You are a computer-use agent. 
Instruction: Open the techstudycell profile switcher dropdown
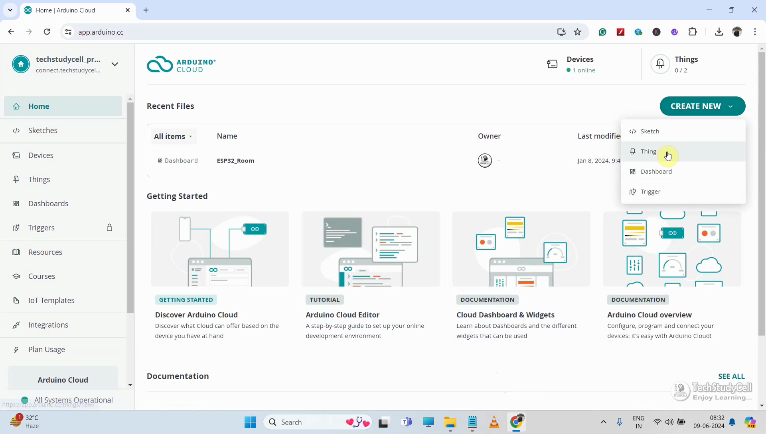[x=115, y=64]
